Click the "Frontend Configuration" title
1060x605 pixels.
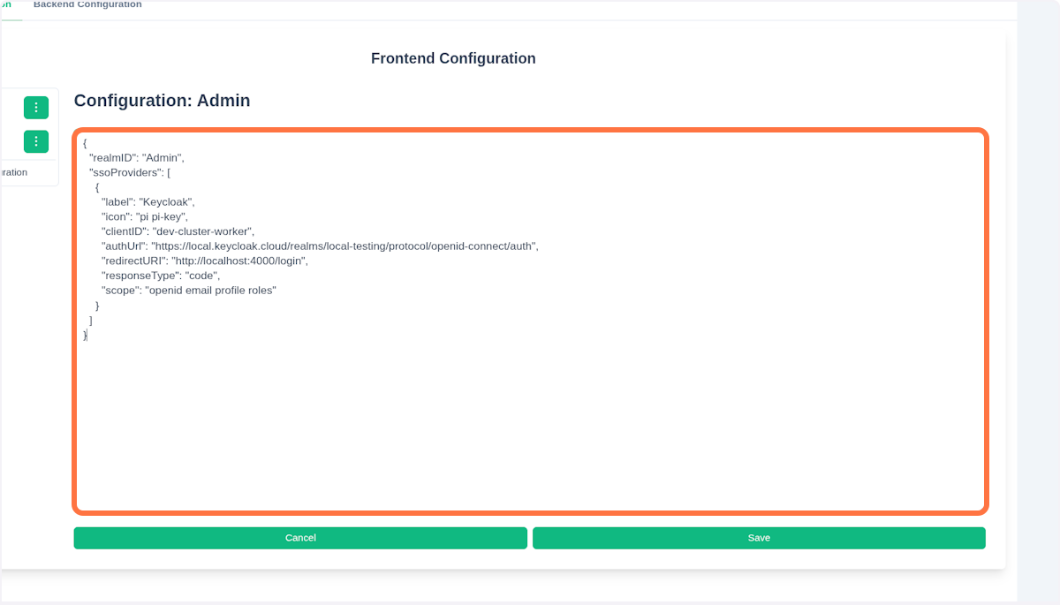(453, 58)
